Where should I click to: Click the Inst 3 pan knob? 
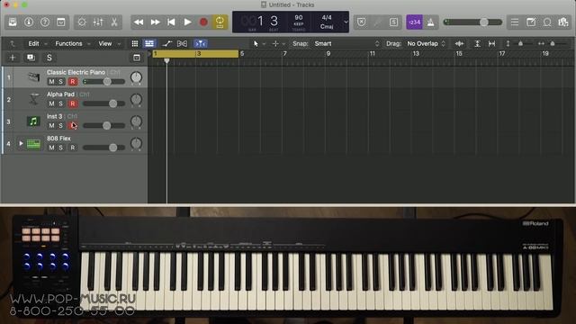136,121
